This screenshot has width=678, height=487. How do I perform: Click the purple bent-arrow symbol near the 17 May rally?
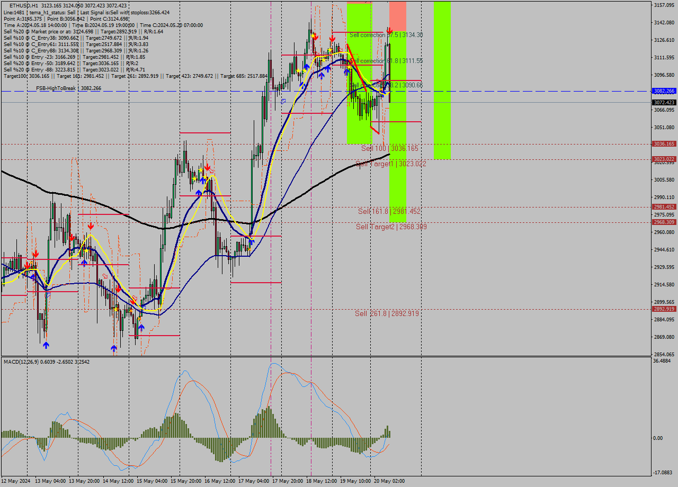282,101
